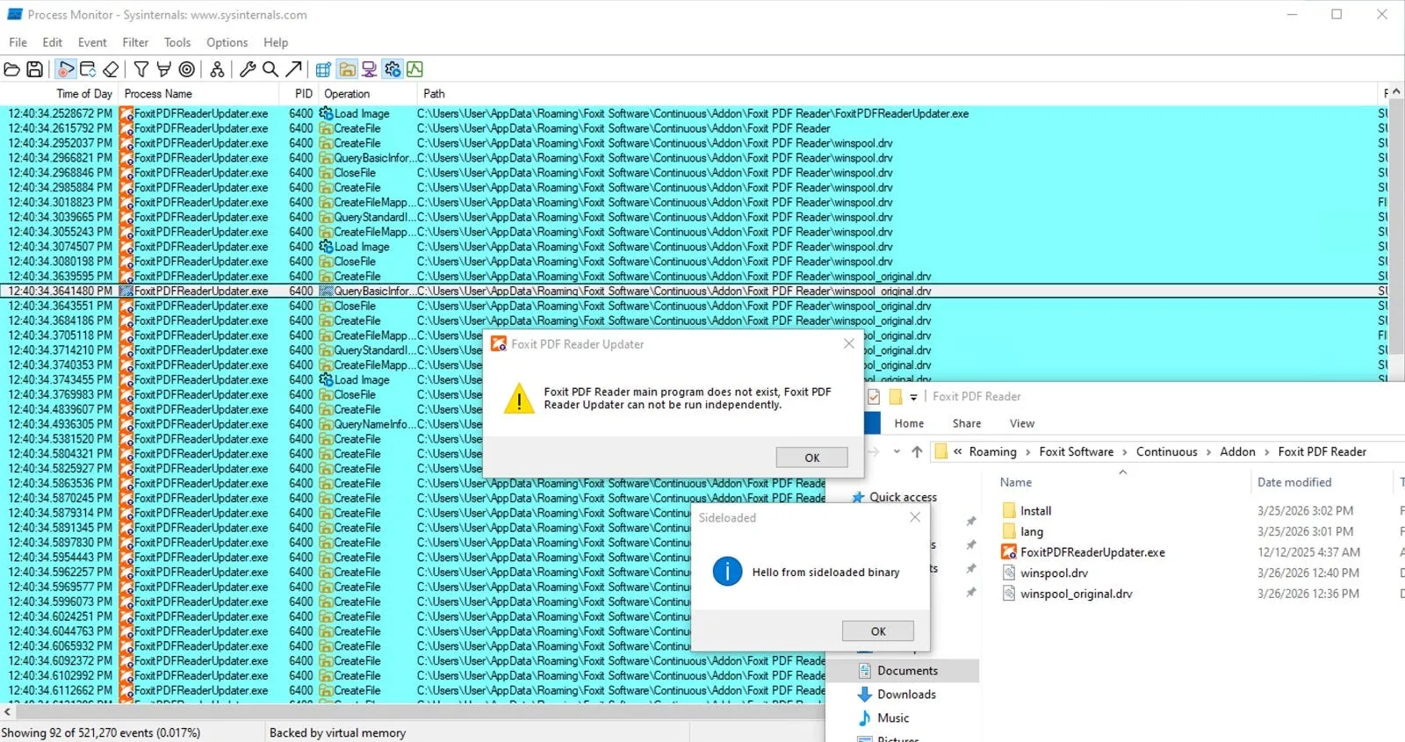1405x742 pixels.
Task: Open the recent locations dropdown in Explorer
Action: 897,451
